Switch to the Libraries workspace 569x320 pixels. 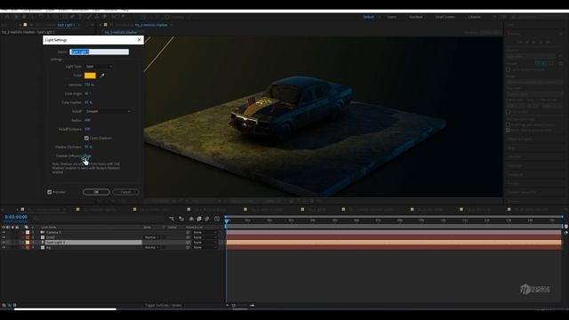click(x=474, y=17)
